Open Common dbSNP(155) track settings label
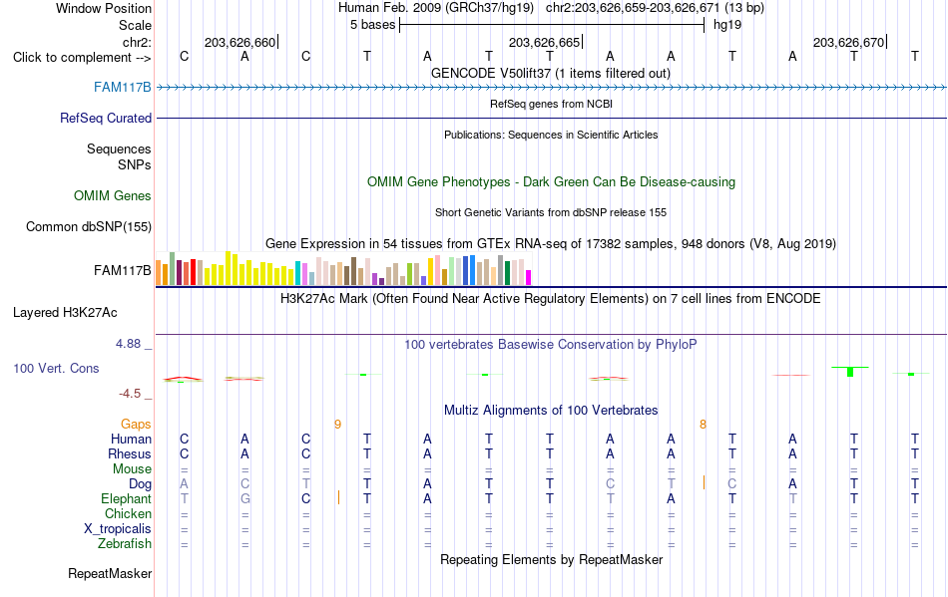 (89, 226)
